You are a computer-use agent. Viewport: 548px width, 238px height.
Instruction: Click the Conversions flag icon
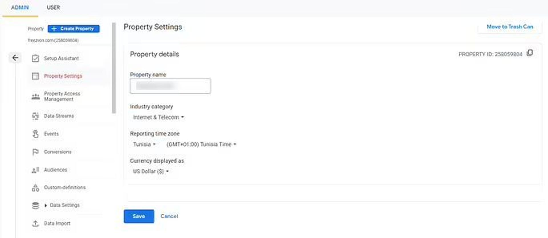pyautogui.click(x=35, y=152)
